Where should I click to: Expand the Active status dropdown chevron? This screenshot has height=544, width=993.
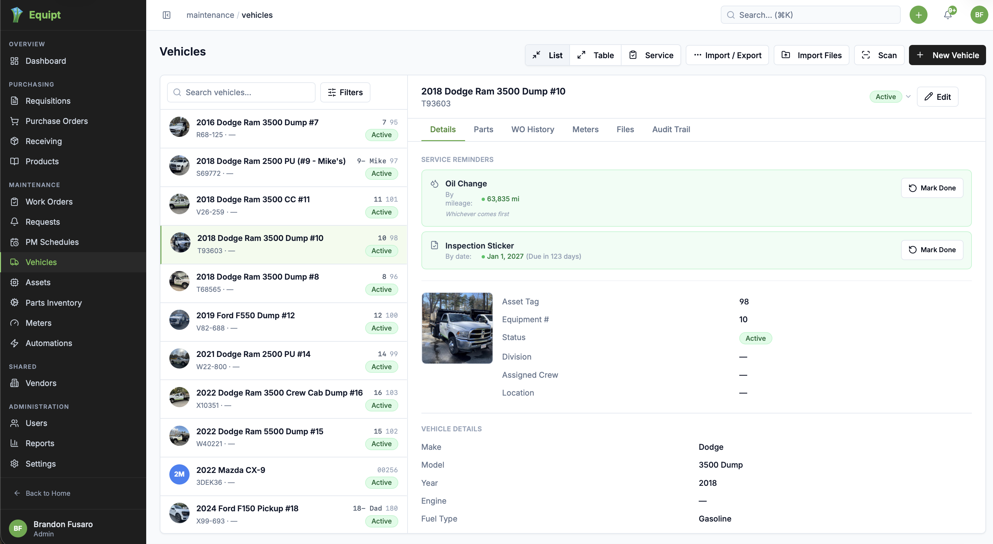pos(908,97)
